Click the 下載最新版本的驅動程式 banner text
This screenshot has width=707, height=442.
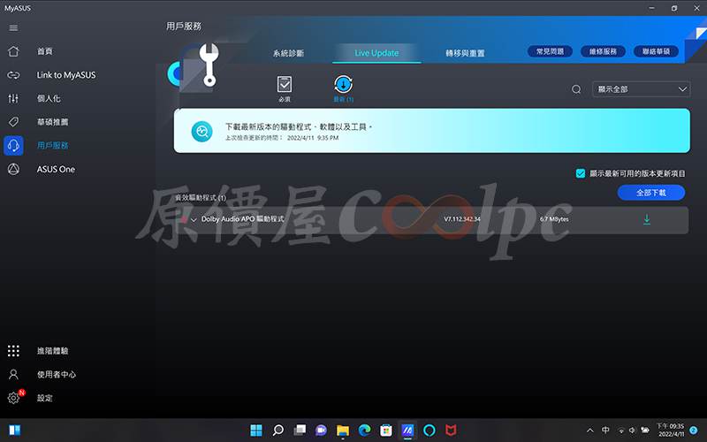[299, 127]
